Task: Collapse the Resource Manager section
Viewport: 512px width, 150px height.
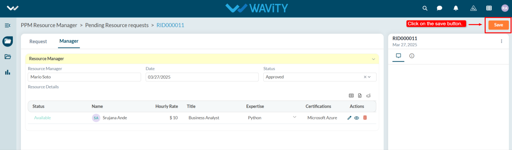Action: (373, 59)
